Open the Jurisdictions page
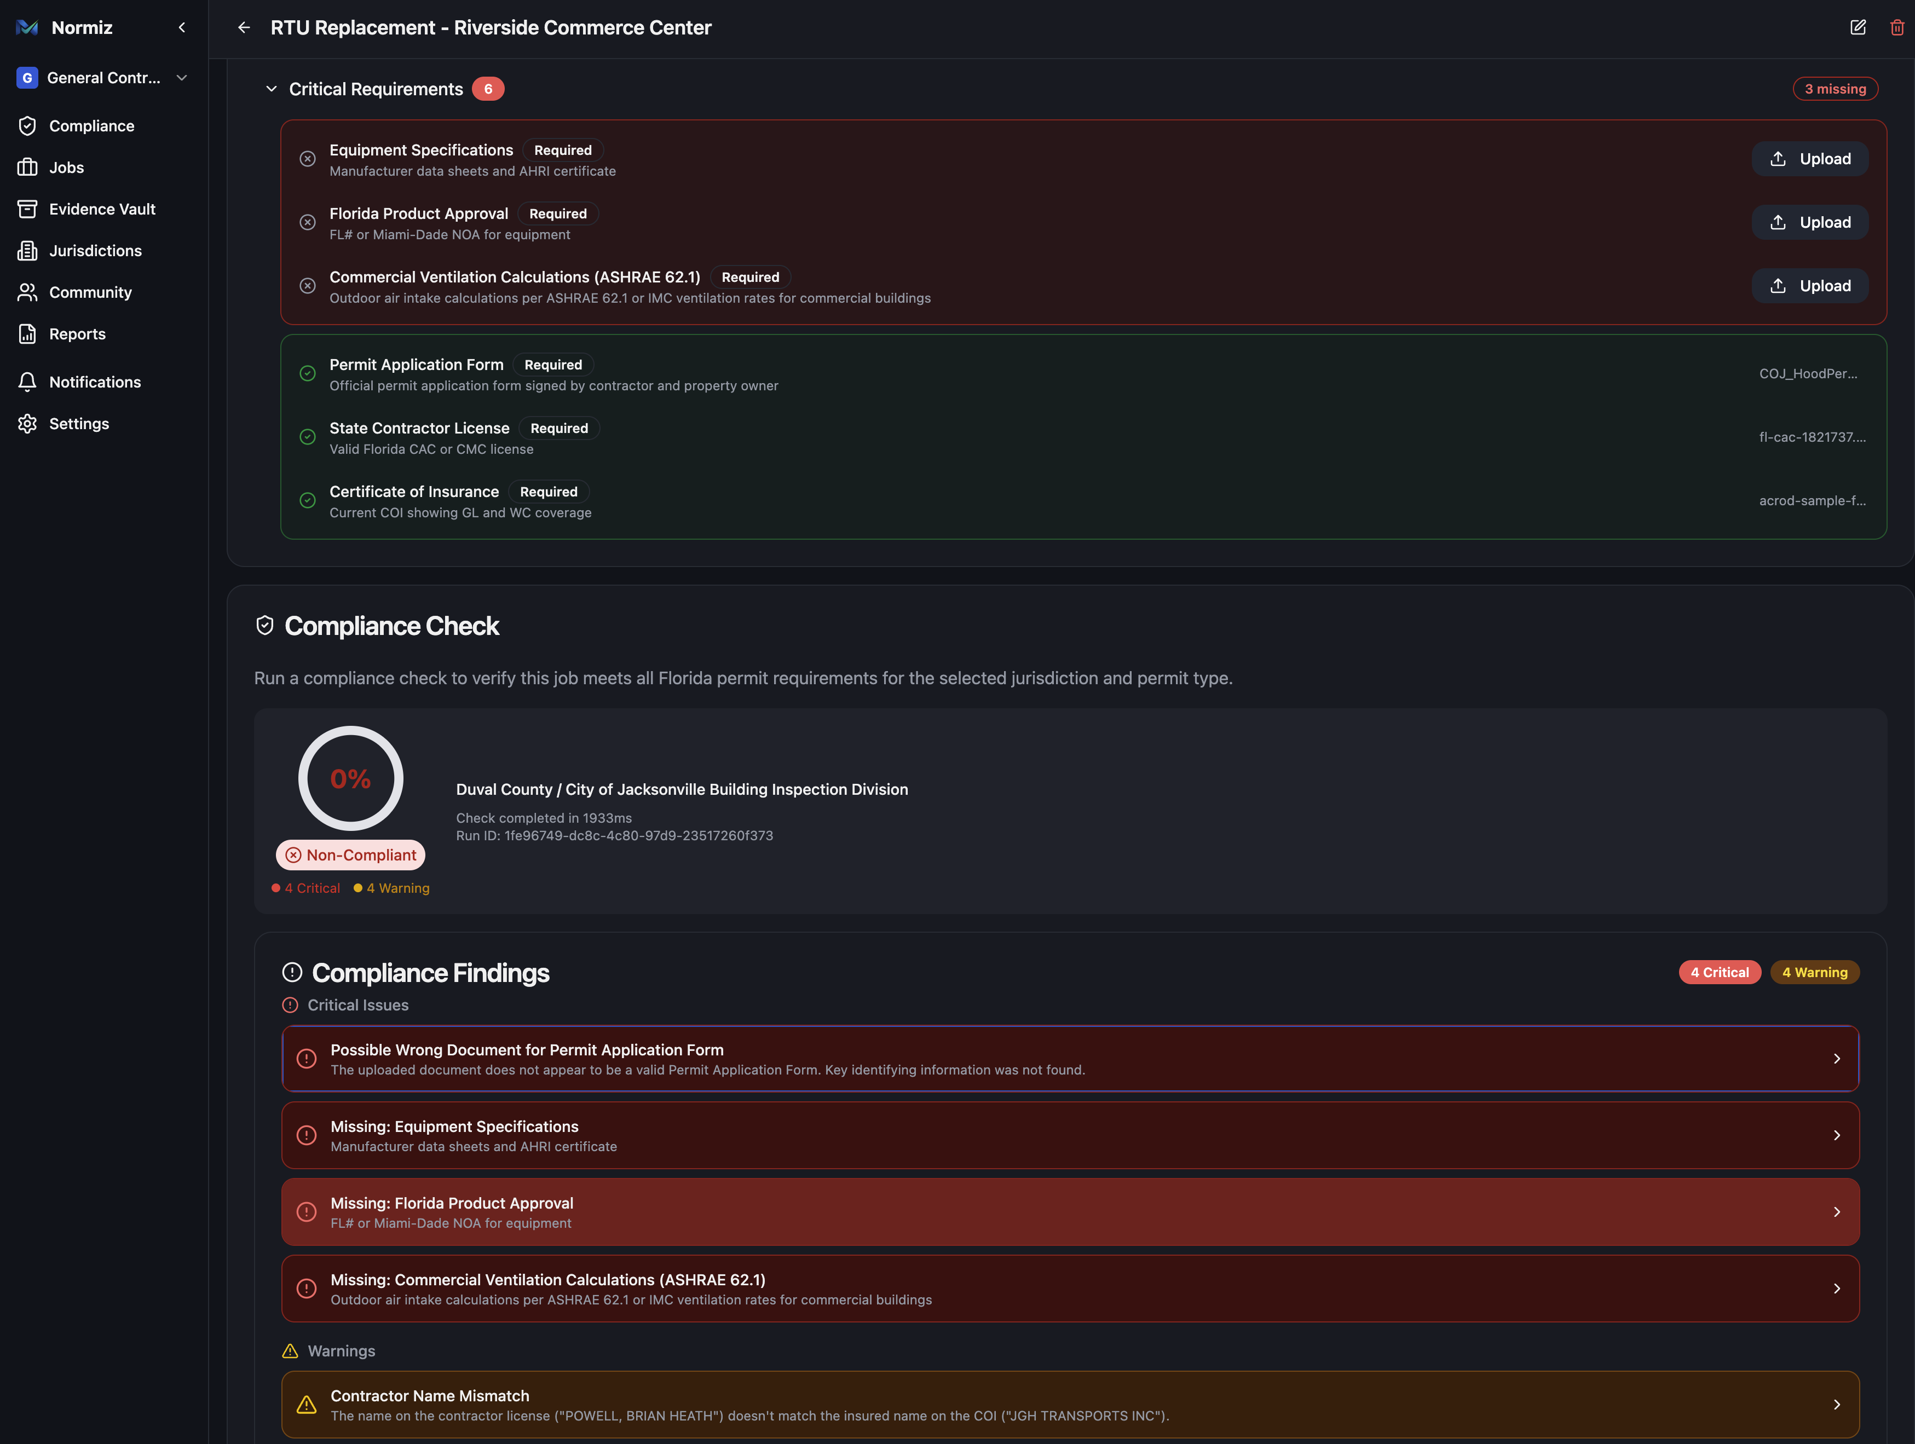 point(95,251)
